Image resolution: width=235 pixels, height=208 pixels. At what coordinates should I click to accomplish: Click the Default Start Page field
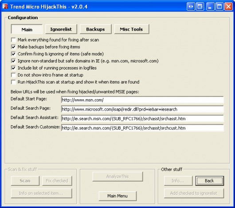[142, 100]
